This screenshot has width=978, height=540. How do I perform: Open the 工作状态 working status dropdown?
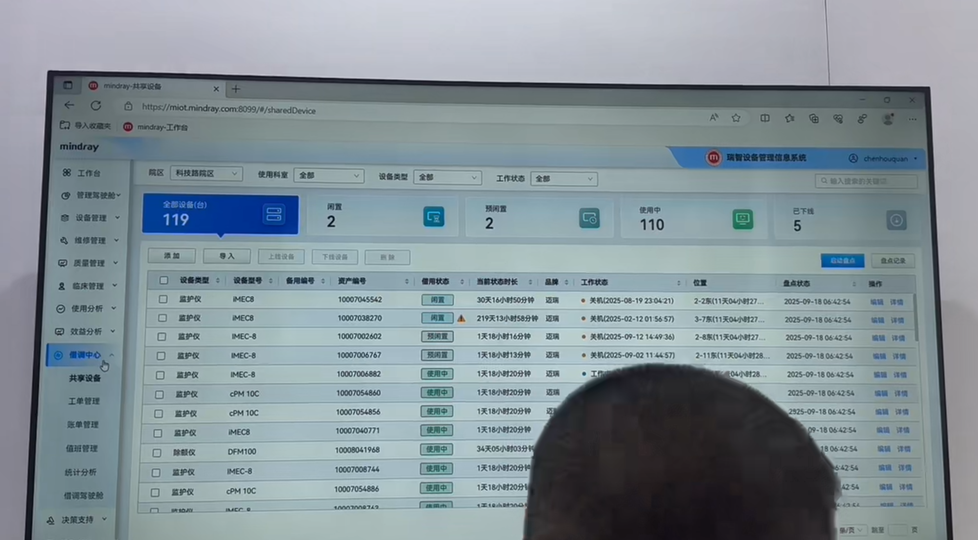[563, 179]
